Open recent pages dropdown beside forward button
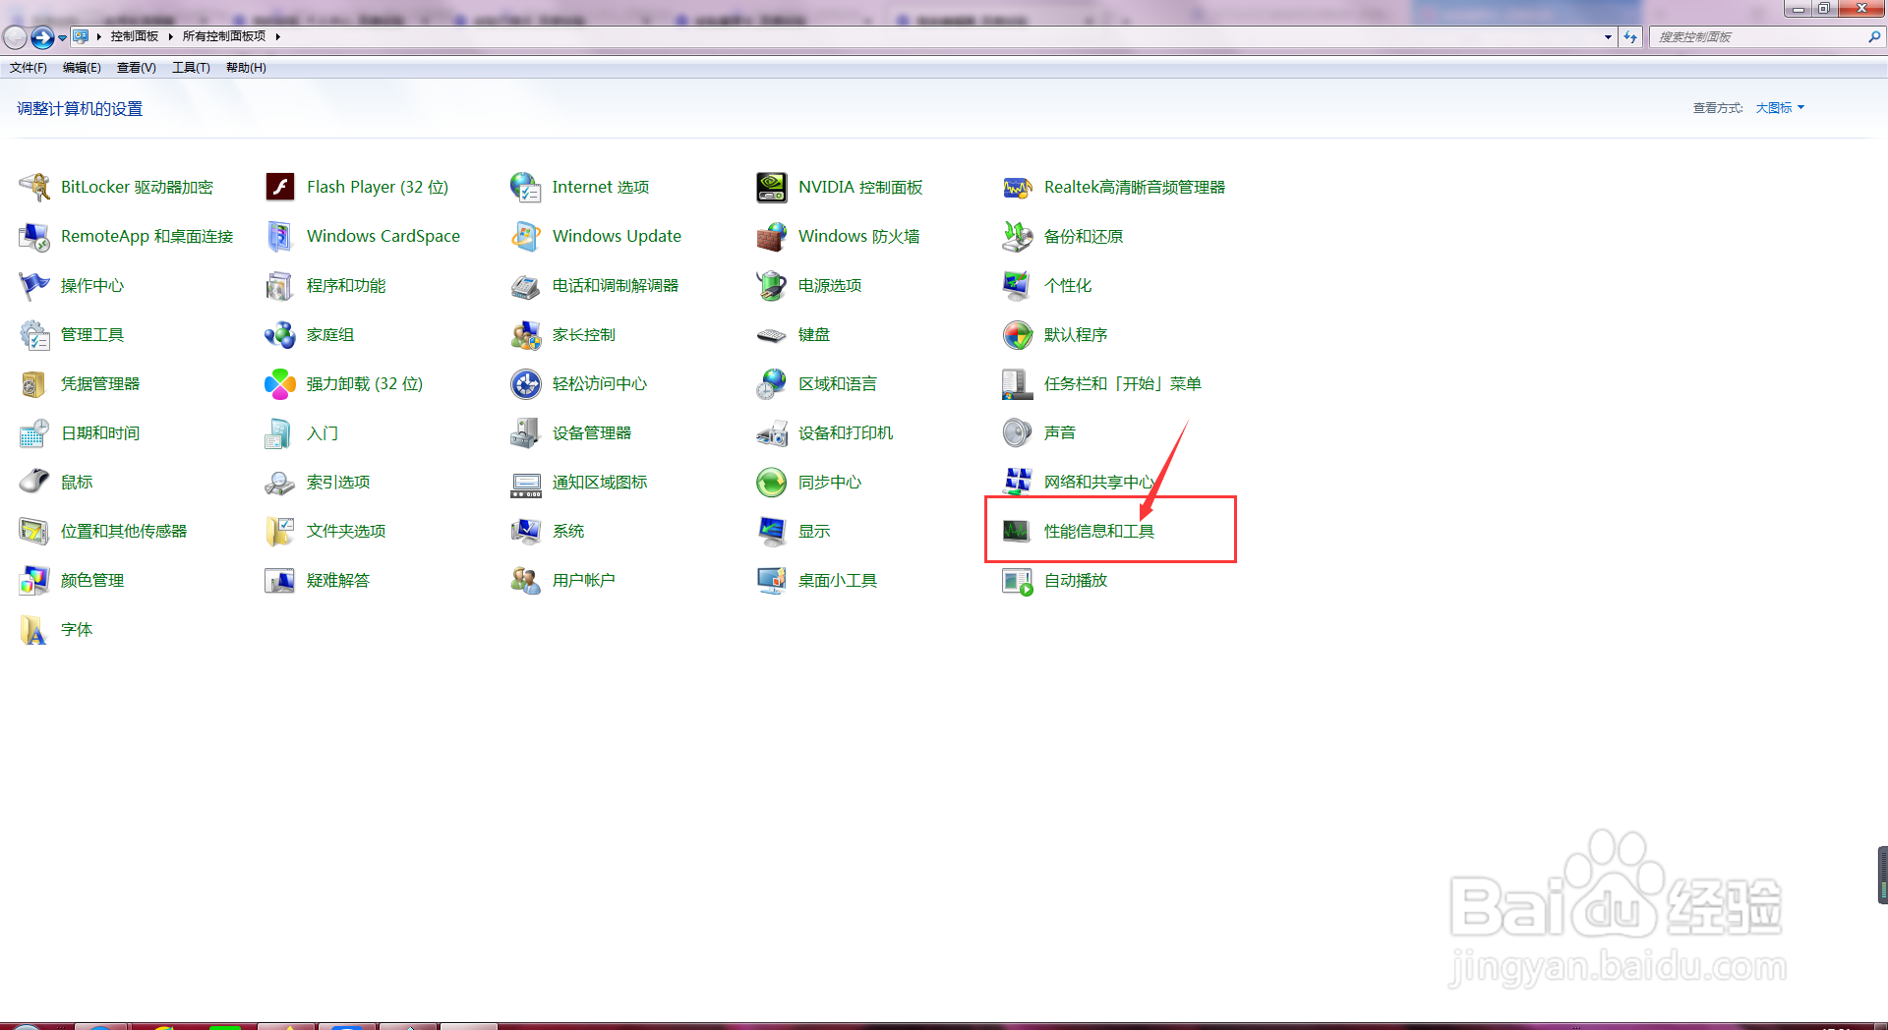The width and height of the screenshot is (1888, 1030). click(x=63, y=37)
